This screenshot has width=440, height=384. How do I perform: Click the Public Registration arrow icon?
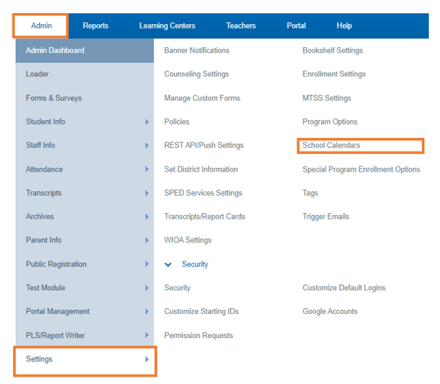coord(146,264)
